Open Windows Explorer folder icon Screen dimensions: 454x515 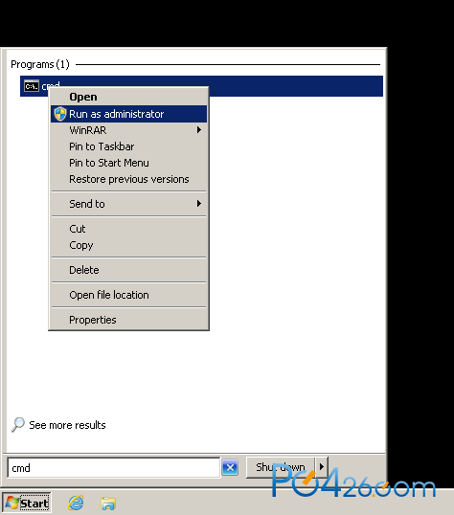[x=108, y=504]
